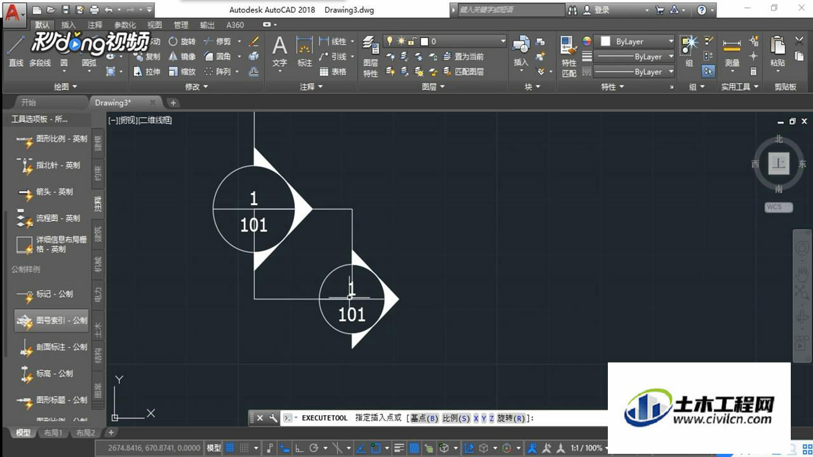This screenshot has height=457, width=813.
Task: Switch to the 管理 (Manage) ribbon tab
Action: (x=180, y=25)
